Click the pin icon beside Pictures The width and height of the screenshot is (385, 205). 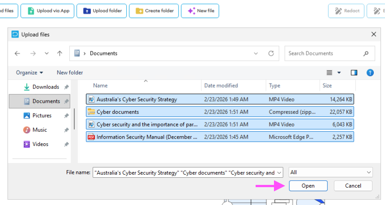[66, 116]
